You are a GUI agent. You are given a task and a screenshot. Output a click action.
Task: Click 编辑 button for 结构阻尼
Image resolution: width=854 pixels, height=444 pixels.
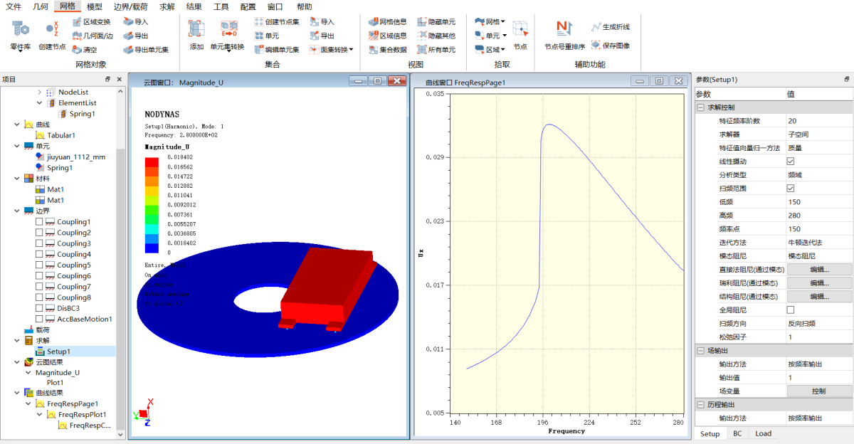tap(820, 297)
